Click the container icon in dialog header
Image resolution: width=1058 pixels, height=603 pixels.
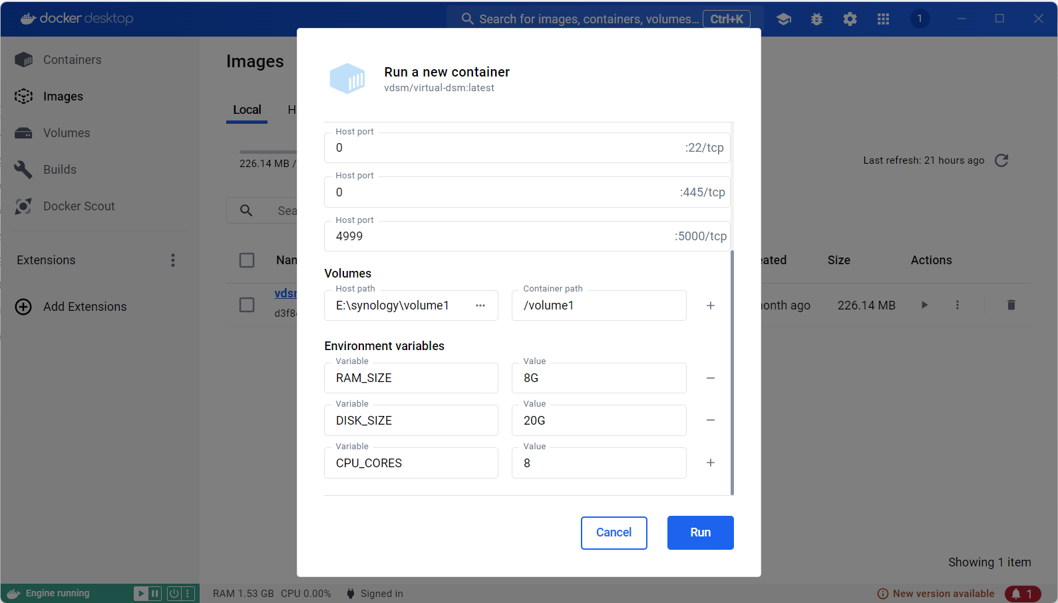[x=347, y=79]
